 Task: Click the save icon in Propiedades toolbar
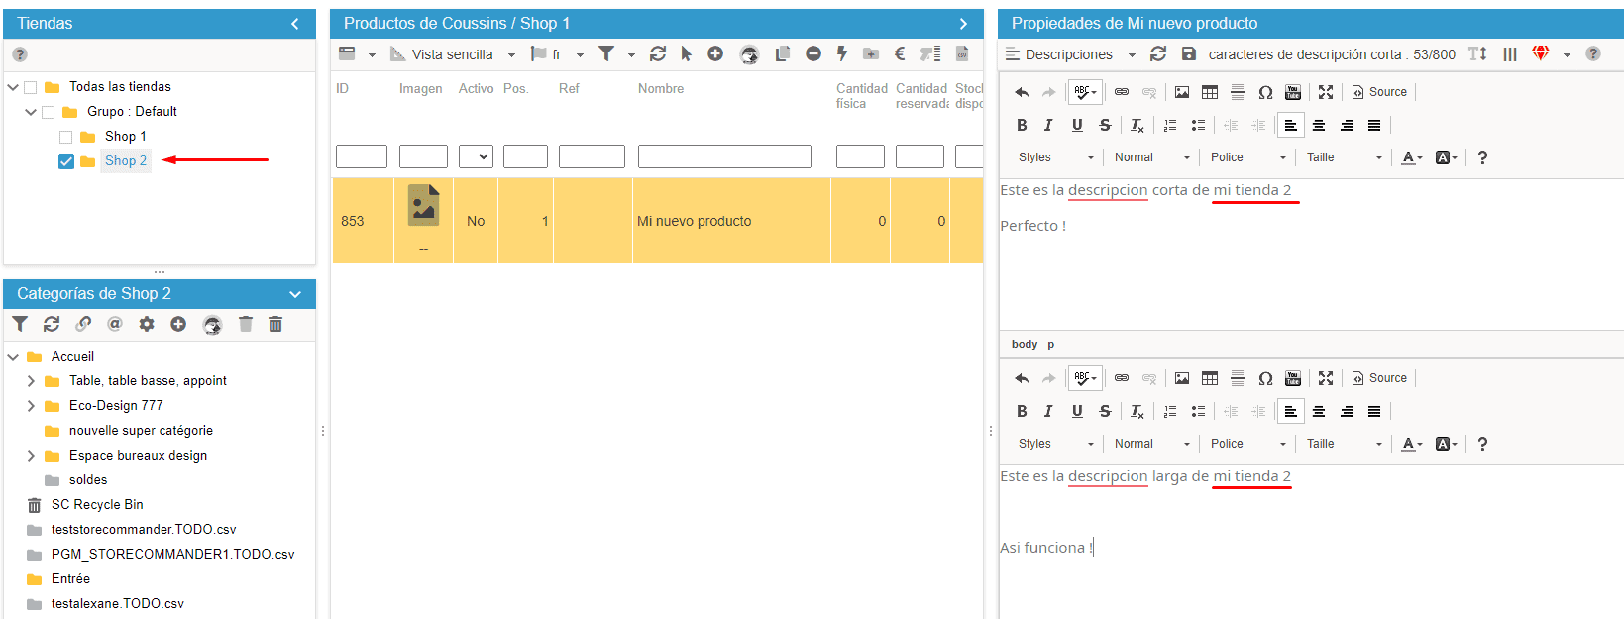pos(1189,54)
